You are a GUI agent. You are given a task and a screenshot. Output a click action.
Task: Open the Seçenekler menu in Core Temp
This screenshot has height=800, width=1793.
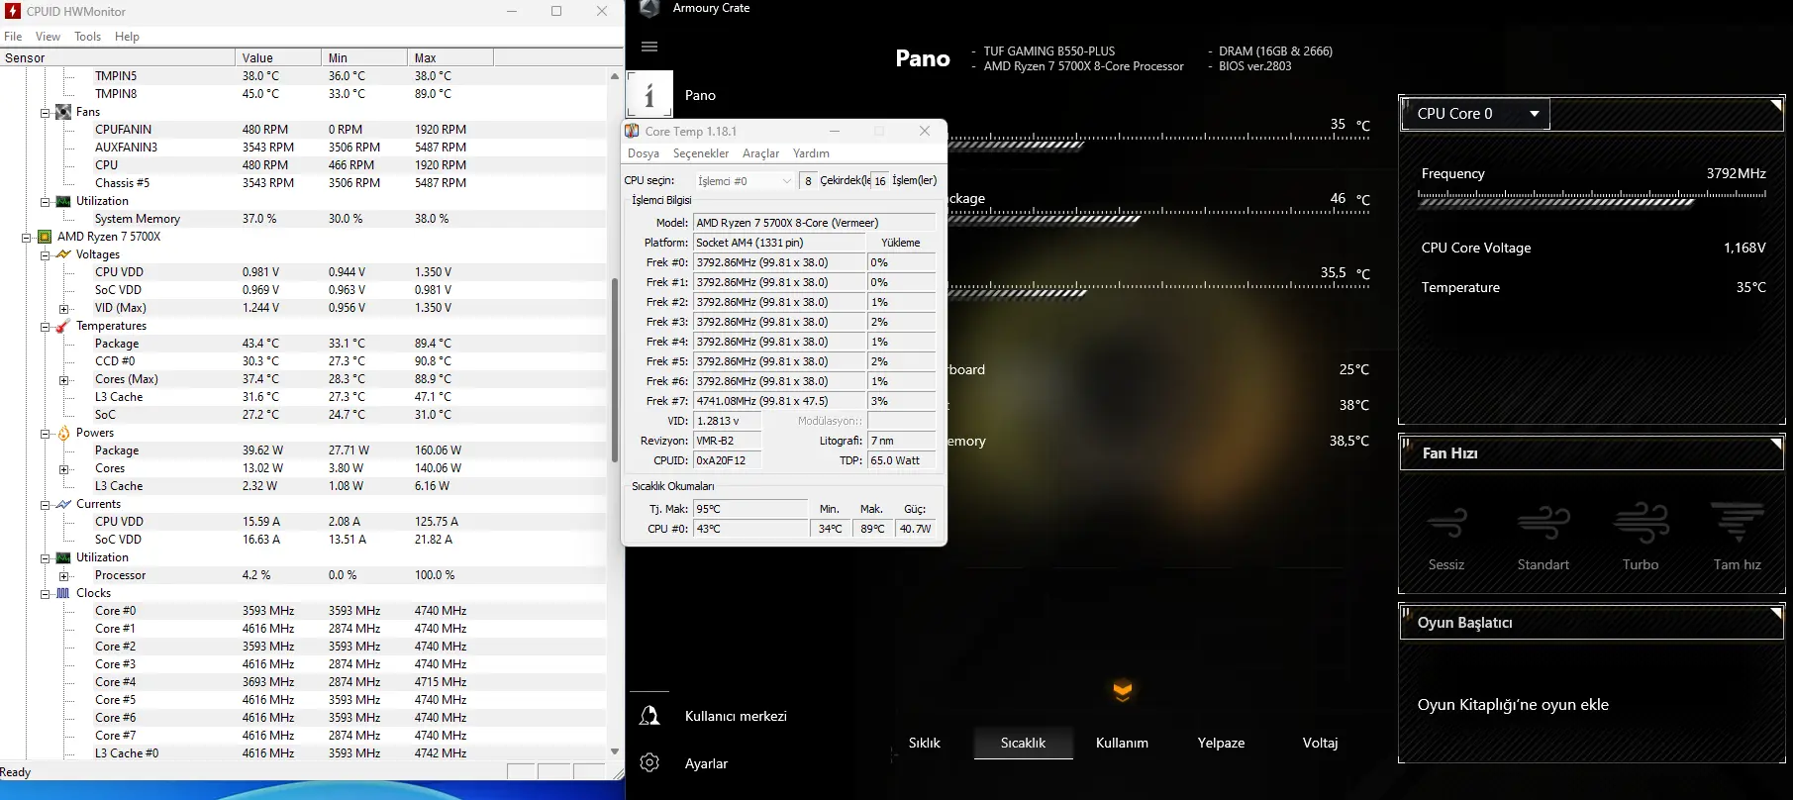click(x=701, y=153)
